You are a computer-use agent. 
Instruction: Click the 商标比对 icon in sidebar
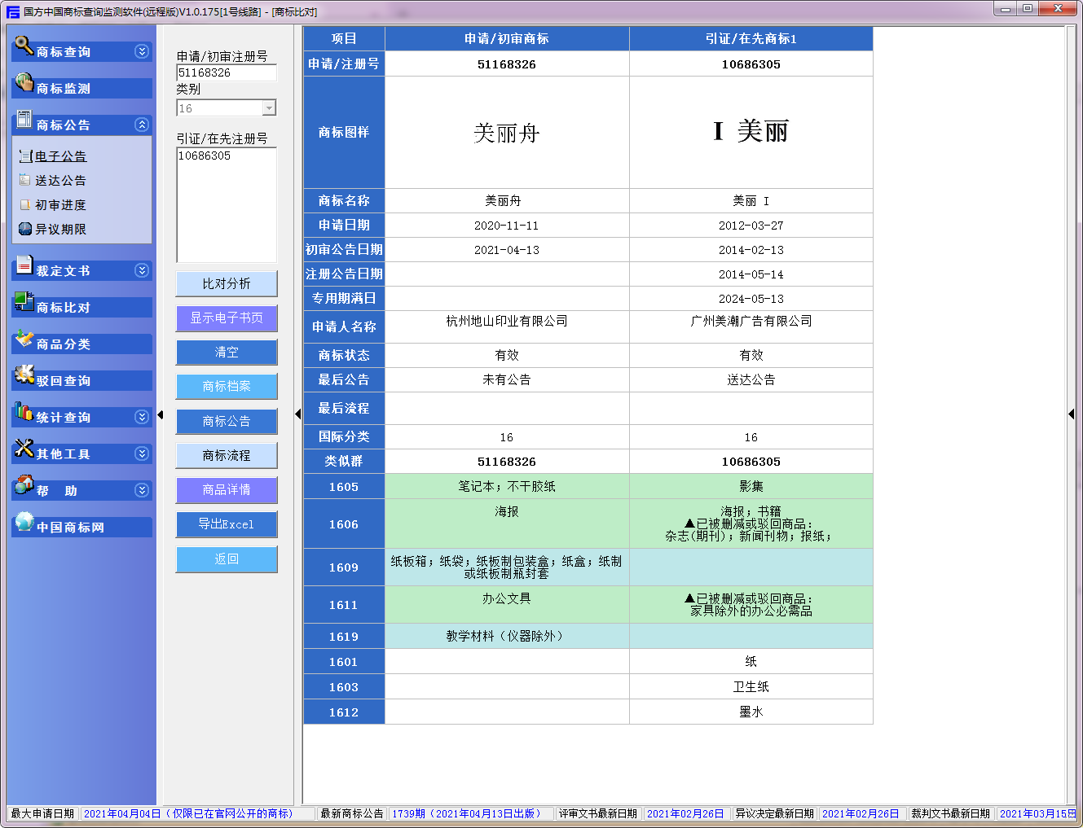click(x=24, y=302)
